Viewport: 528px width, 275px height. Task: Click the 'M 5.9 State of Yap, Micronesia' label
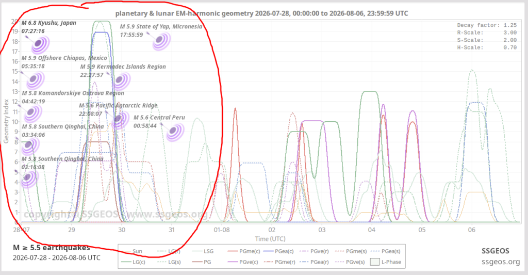coord(161,27)
